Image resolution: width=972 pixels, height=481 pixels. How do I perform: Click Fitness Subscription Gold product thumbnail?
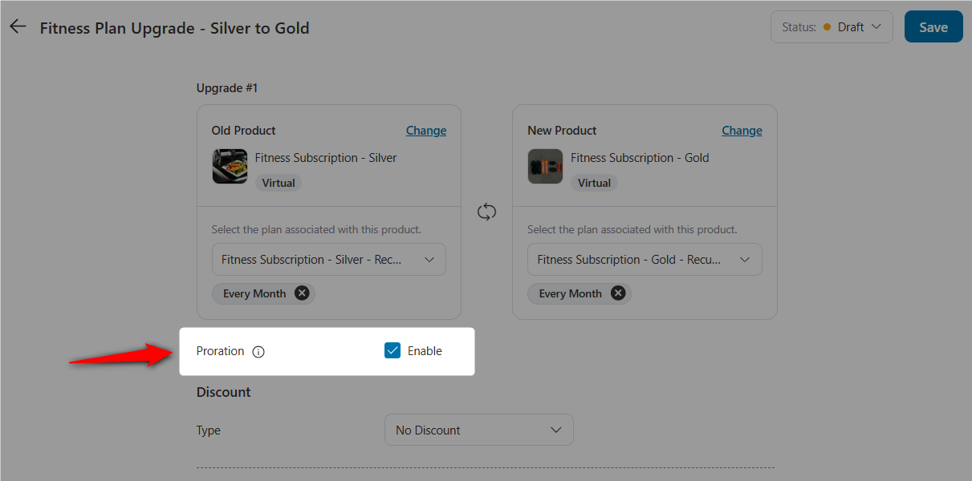(545, 167)
